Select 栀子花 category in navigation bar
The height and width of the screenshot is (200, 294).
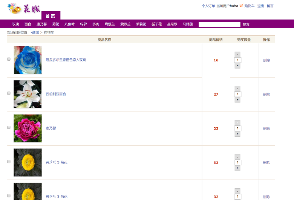tap(156, 24)
